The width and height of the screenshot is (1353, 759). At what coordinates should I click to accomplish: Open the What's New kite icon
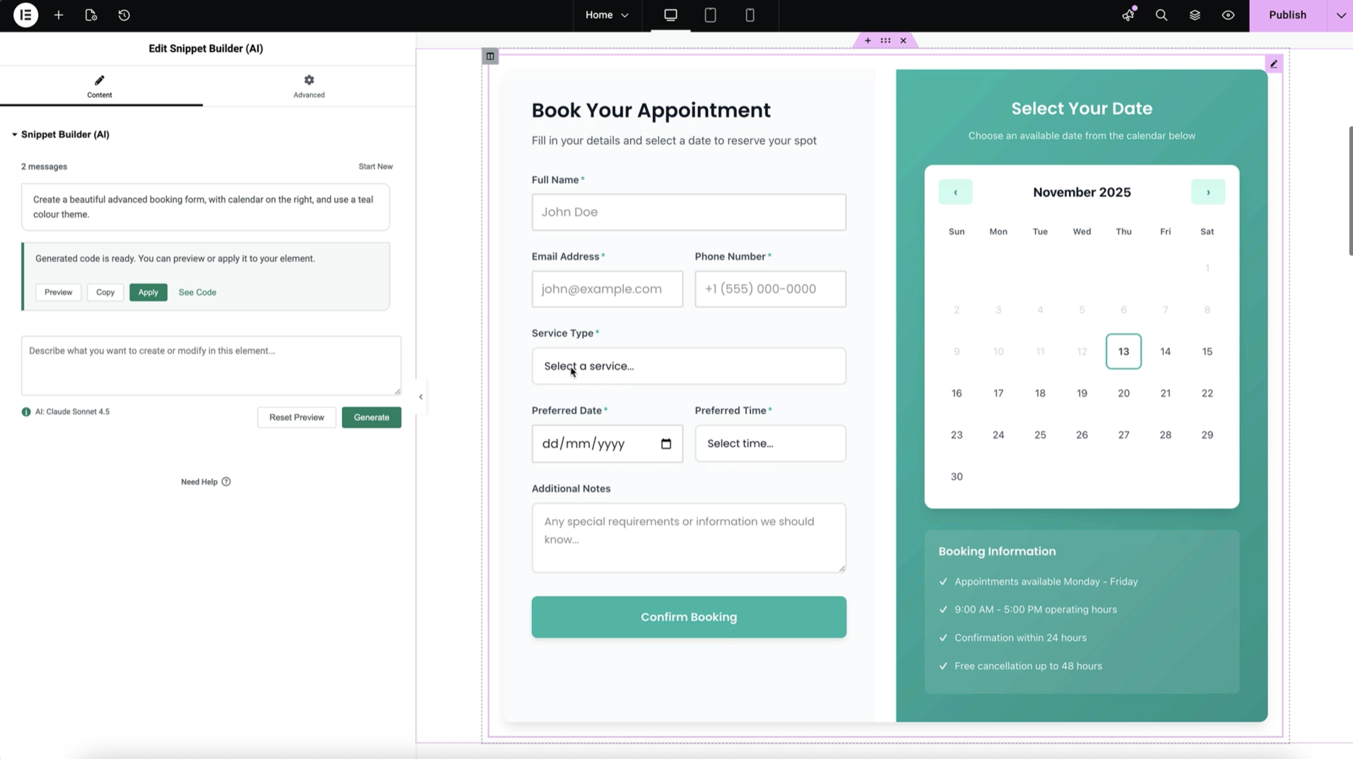tap(1128, 15)
